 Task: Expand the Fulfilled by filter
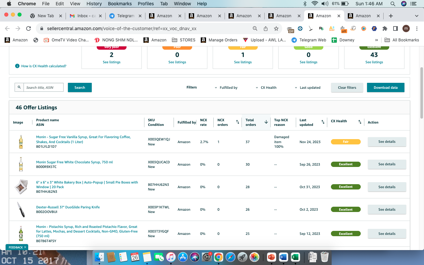coord(226,88)
